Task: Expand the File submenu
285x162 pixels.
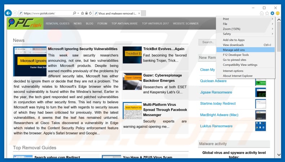Action: 245,24
